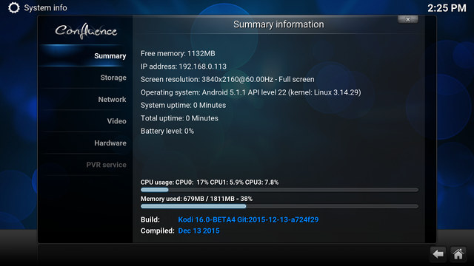Select Battery level: 0% line

[x=167, y=132]
